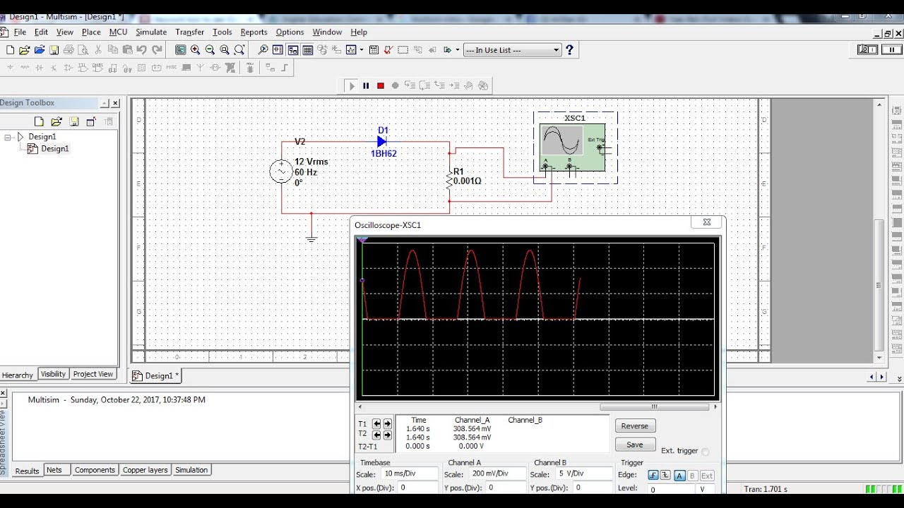This screenshot has width=904, height=508.
Task: Move cursor T1 right in oscilloscope
Action: pyautogui.click(x=387, y=424)
